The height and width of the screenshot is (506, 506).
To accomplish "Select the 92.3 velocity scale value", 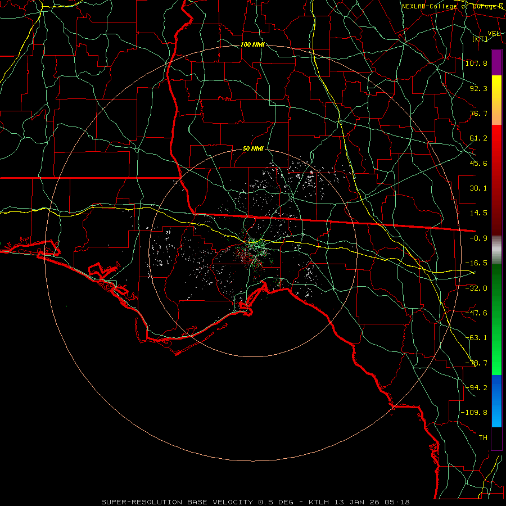I will (x=478, y=88).
